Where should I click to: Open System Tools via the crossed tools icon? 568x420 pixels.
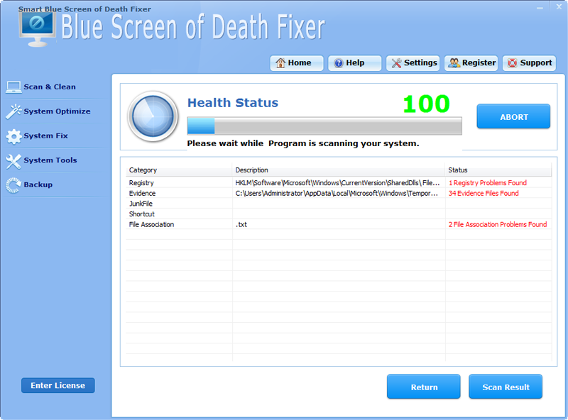pyautogui.click(x=13, y=160)
